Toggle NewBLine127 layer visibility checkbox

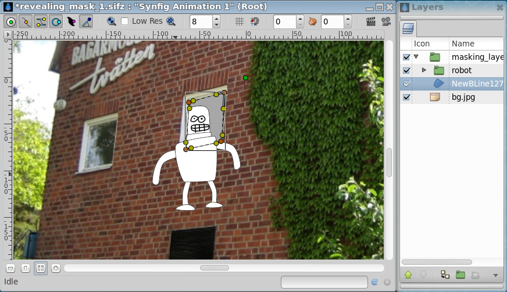406,84
